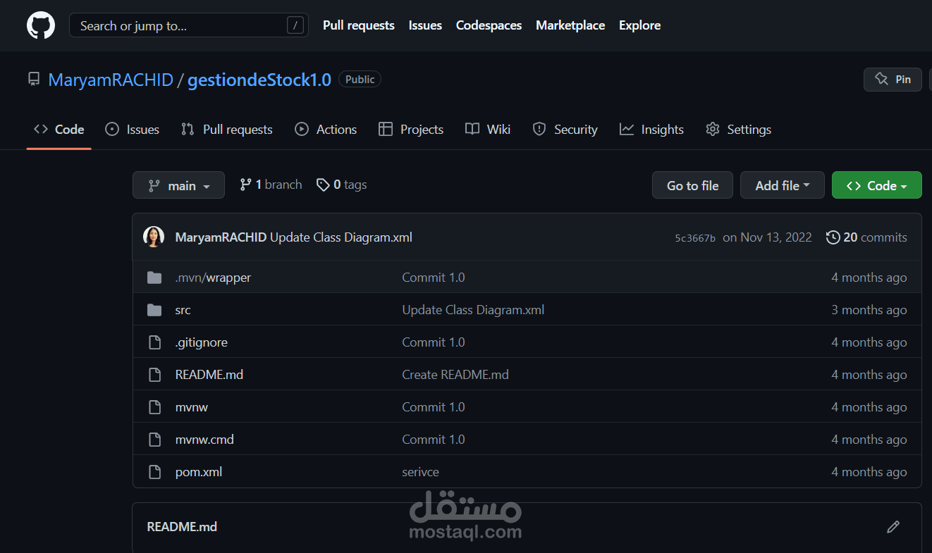Click the branch icon beside 1 branch
Viewport: 932px width, 553px height.
click(x=245, y=185)
